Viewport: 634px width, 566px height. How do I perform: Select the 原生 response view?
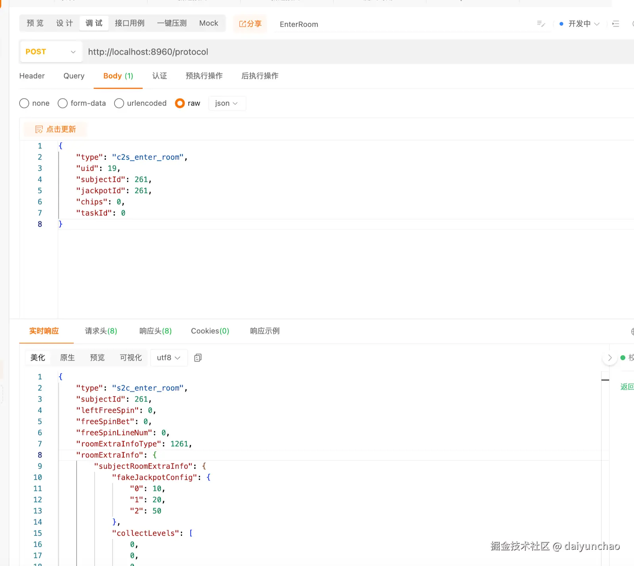[67, 358]
